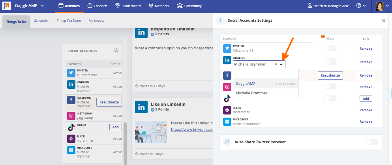392x165 pixels.
Task: Enable Auto-Share Twitter Retweet toggle
Action: click(x=372, y=142)
